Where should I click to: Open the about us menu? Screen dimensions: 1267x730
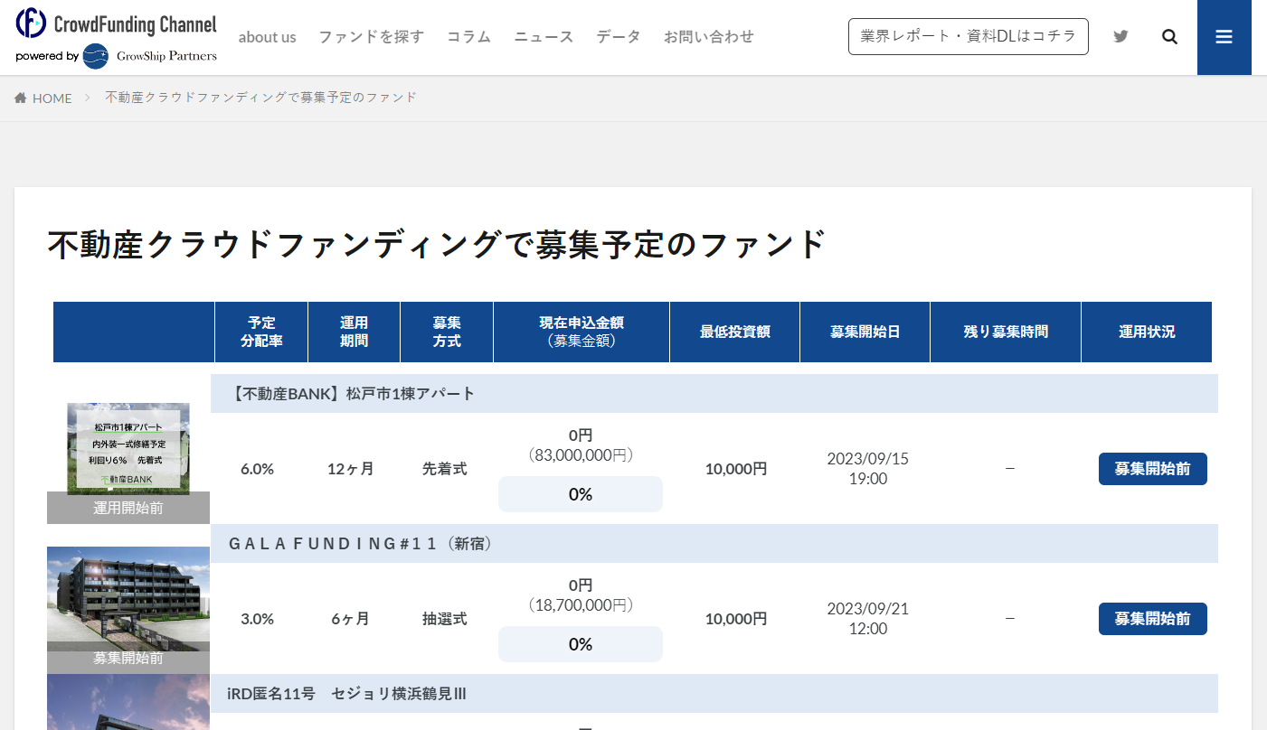click(x=267, y=37)
